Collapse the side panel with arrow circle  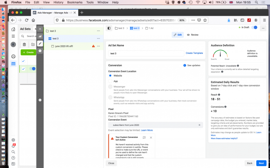(40, 100)
